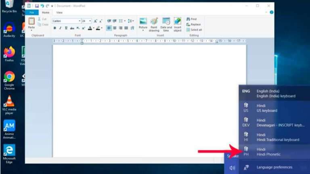Expand the bullet list style dropdown

point(125,21)
